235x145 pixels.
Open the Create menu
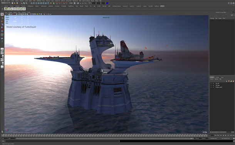[x=13, y=1]
